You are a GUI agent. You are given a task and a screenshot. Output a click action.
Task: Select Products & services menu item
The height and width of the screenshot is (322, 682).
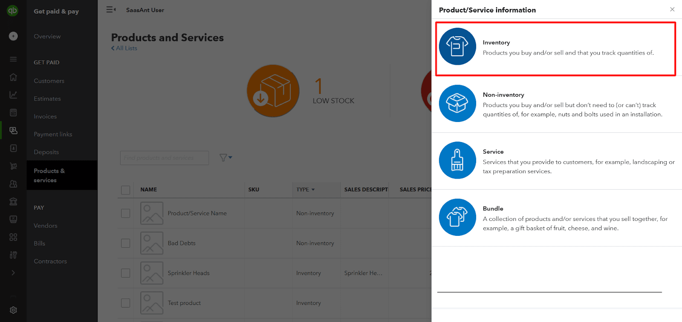(62, 175)
